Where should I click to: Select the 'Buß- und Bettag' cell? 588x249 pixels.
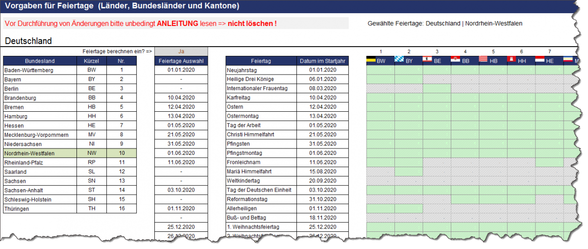tap(261, 218)
